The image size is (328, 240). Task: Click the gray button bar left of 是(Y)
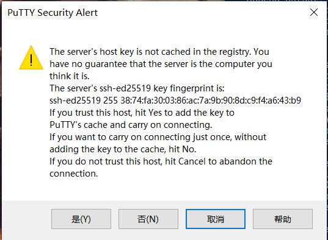point(26,219)
